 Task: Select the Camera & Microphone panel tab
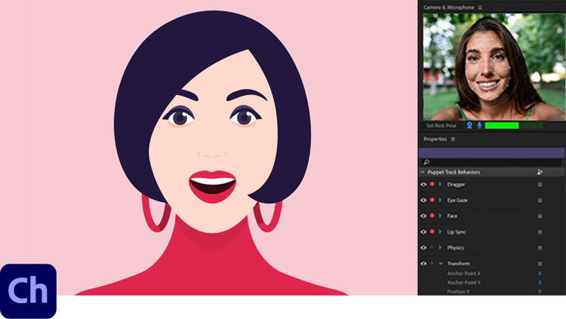[x=449, y=8]
